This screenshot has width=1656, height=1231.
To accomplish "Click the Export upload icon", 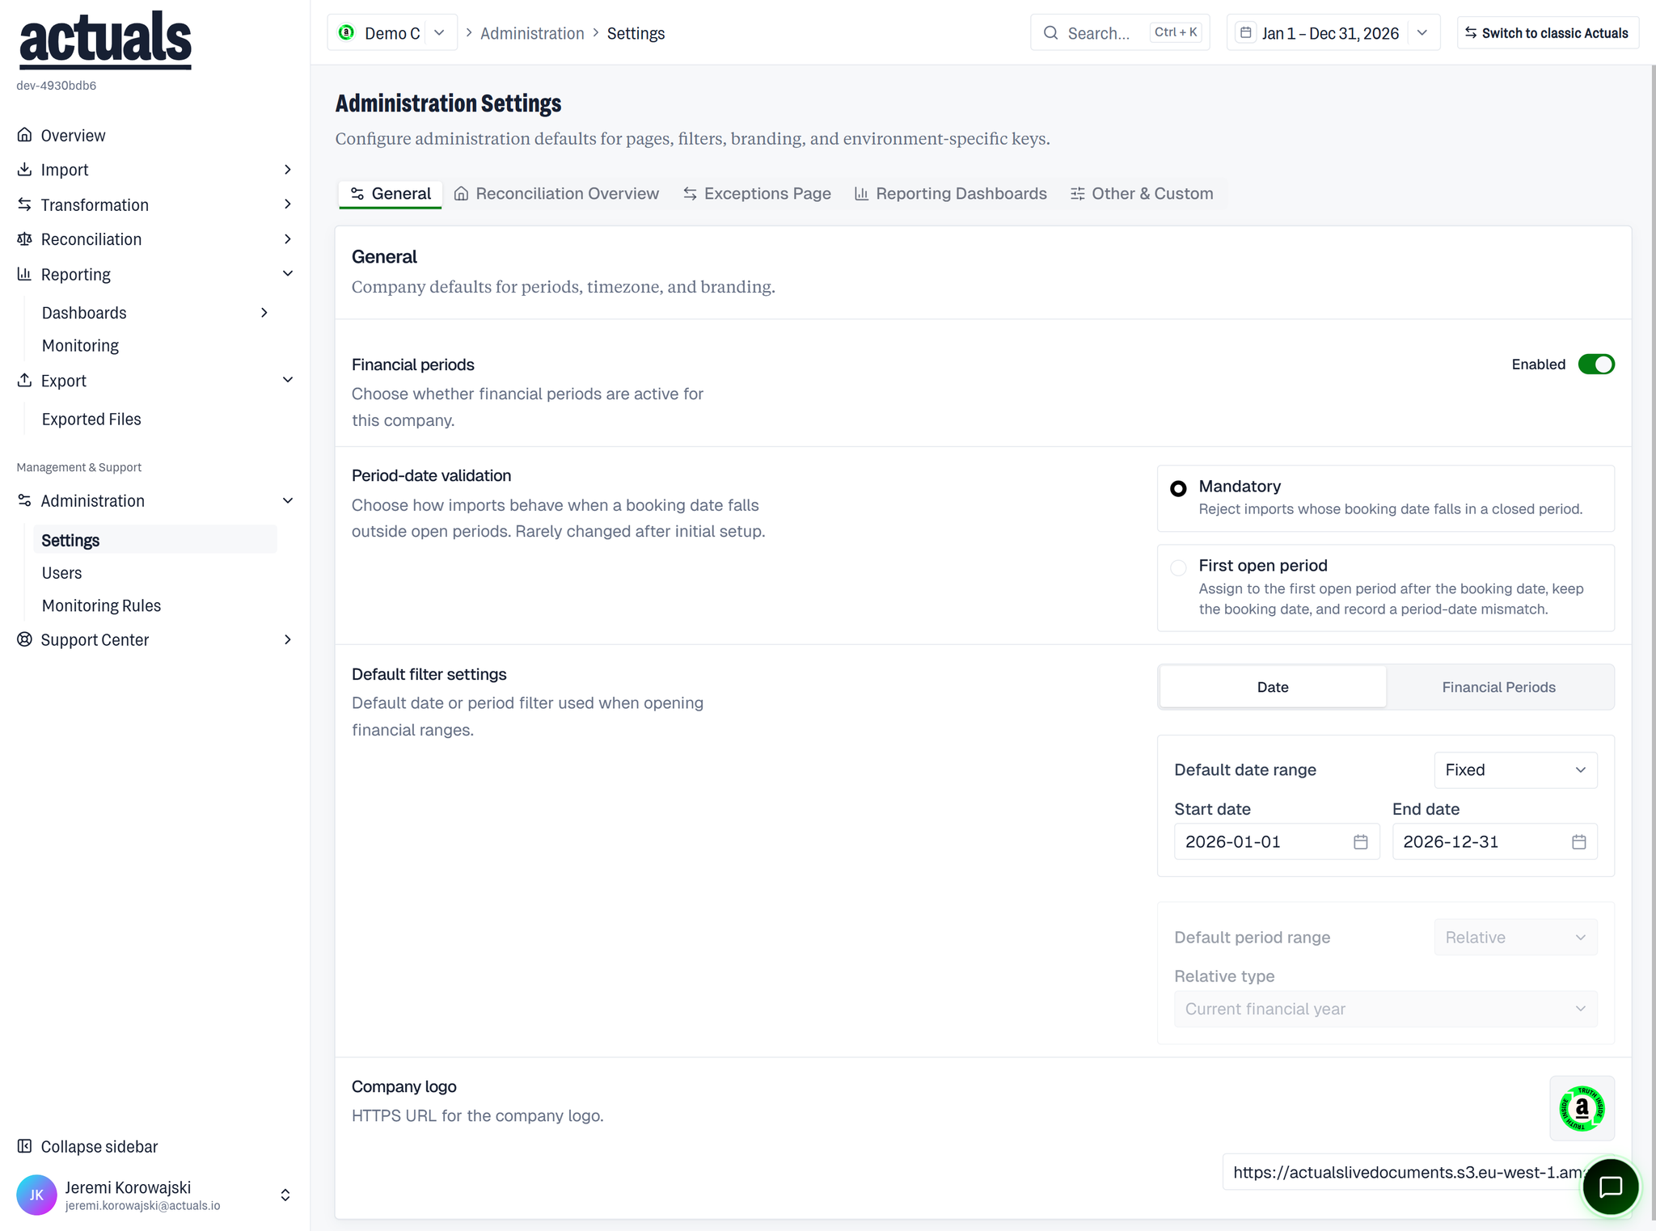I will coord(25,380).
